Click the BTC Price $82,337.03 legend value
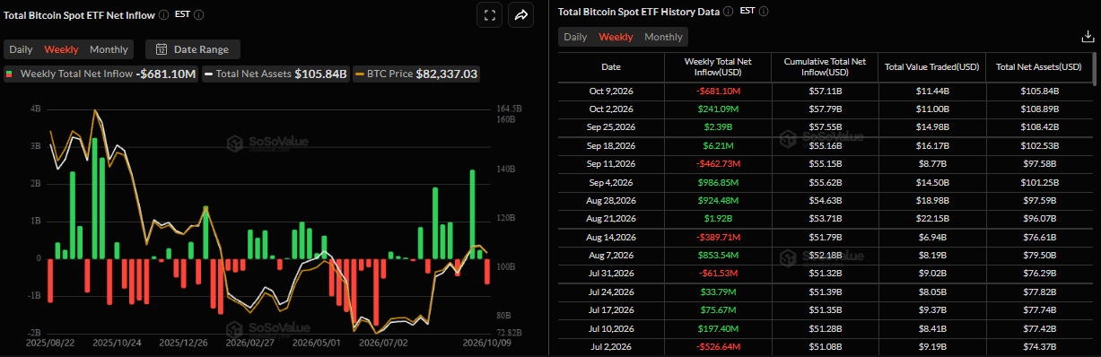Screen dimensions: 1101x357 coord(446,74)
